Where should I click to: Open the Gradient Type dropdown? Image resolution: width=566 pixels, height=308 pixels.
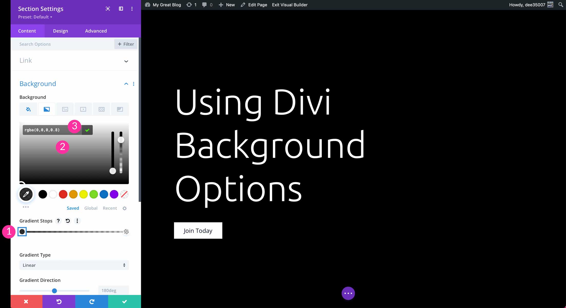pyautogui.click(x=74, y=265)
